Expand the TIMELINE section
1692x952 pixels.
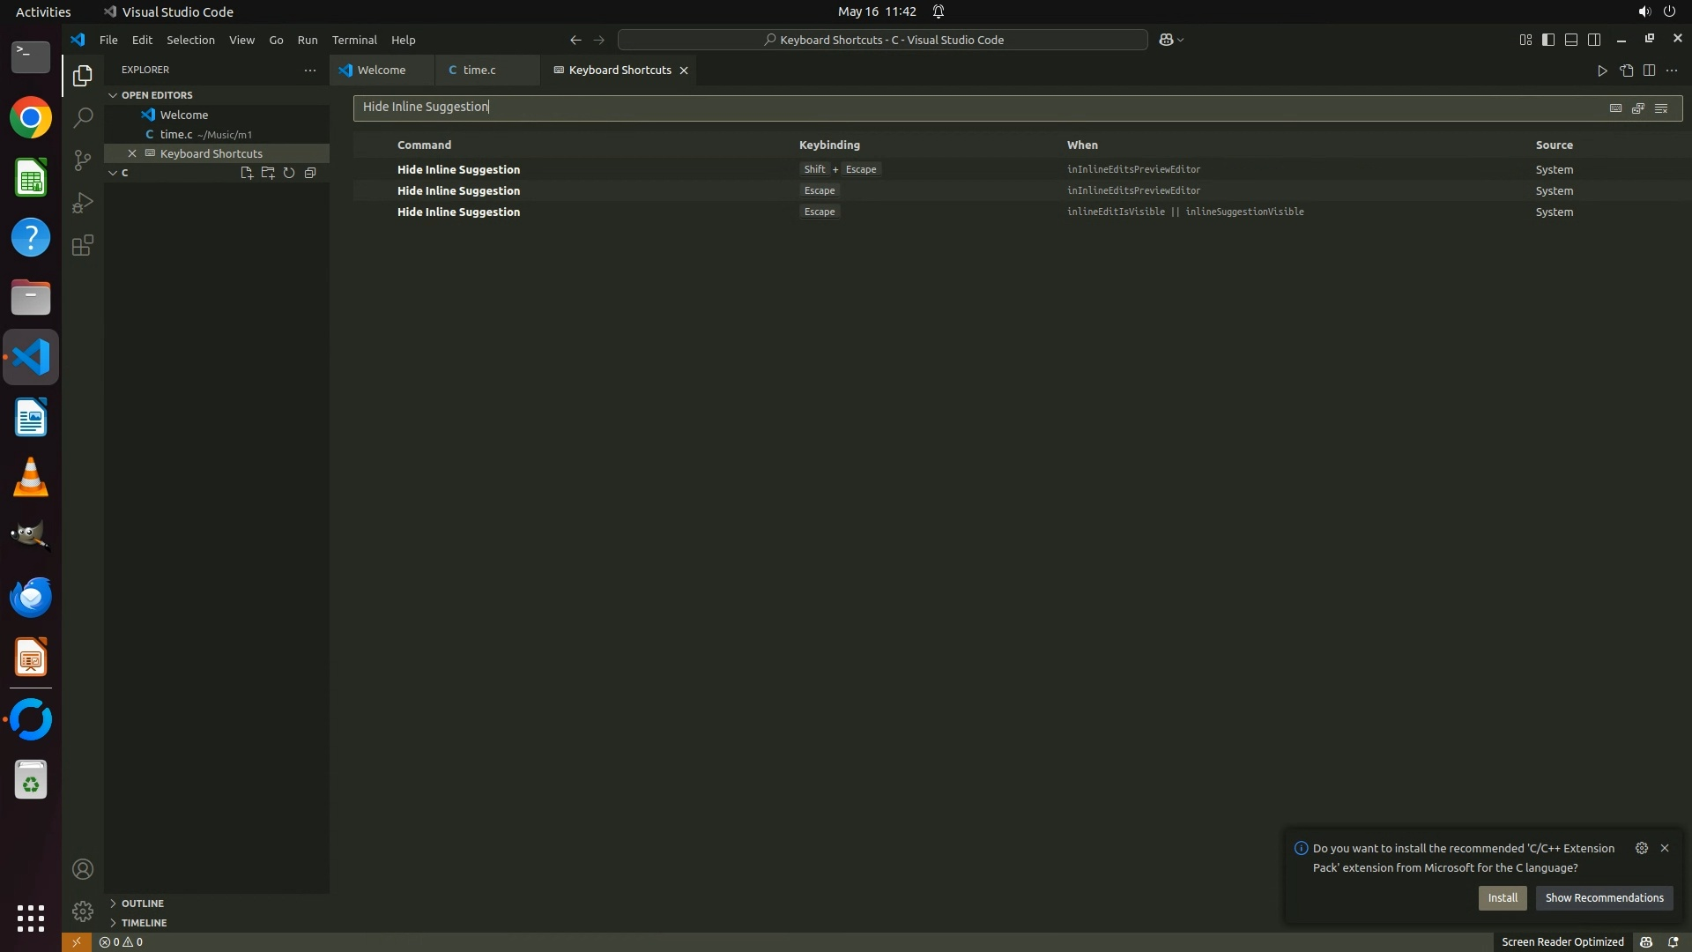click(x=144, y=923)
